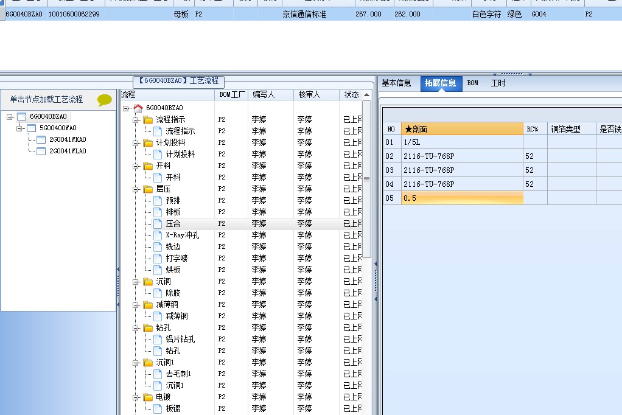Select the 减薄铜 child process step

pyautogui.click(x=176, y=316)
